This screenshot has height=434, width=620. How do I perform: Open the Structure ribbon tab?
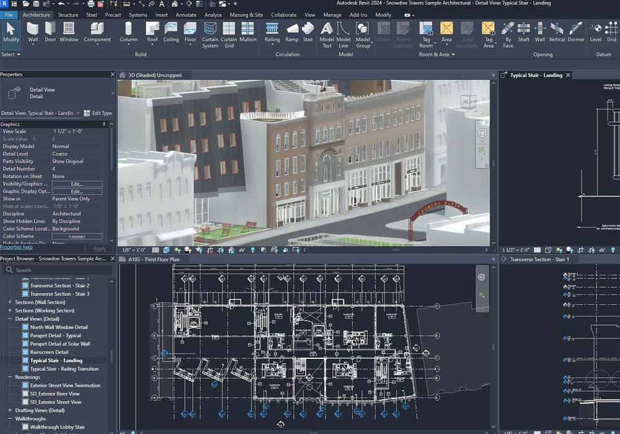click(68, 15)
